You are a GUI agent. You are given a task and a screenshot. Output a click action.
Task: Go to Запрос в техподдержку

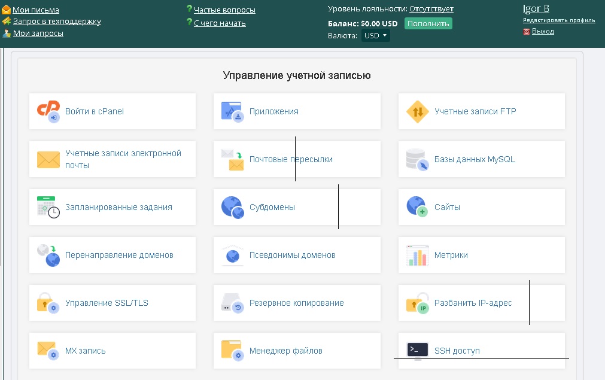[x=57, y=22]
